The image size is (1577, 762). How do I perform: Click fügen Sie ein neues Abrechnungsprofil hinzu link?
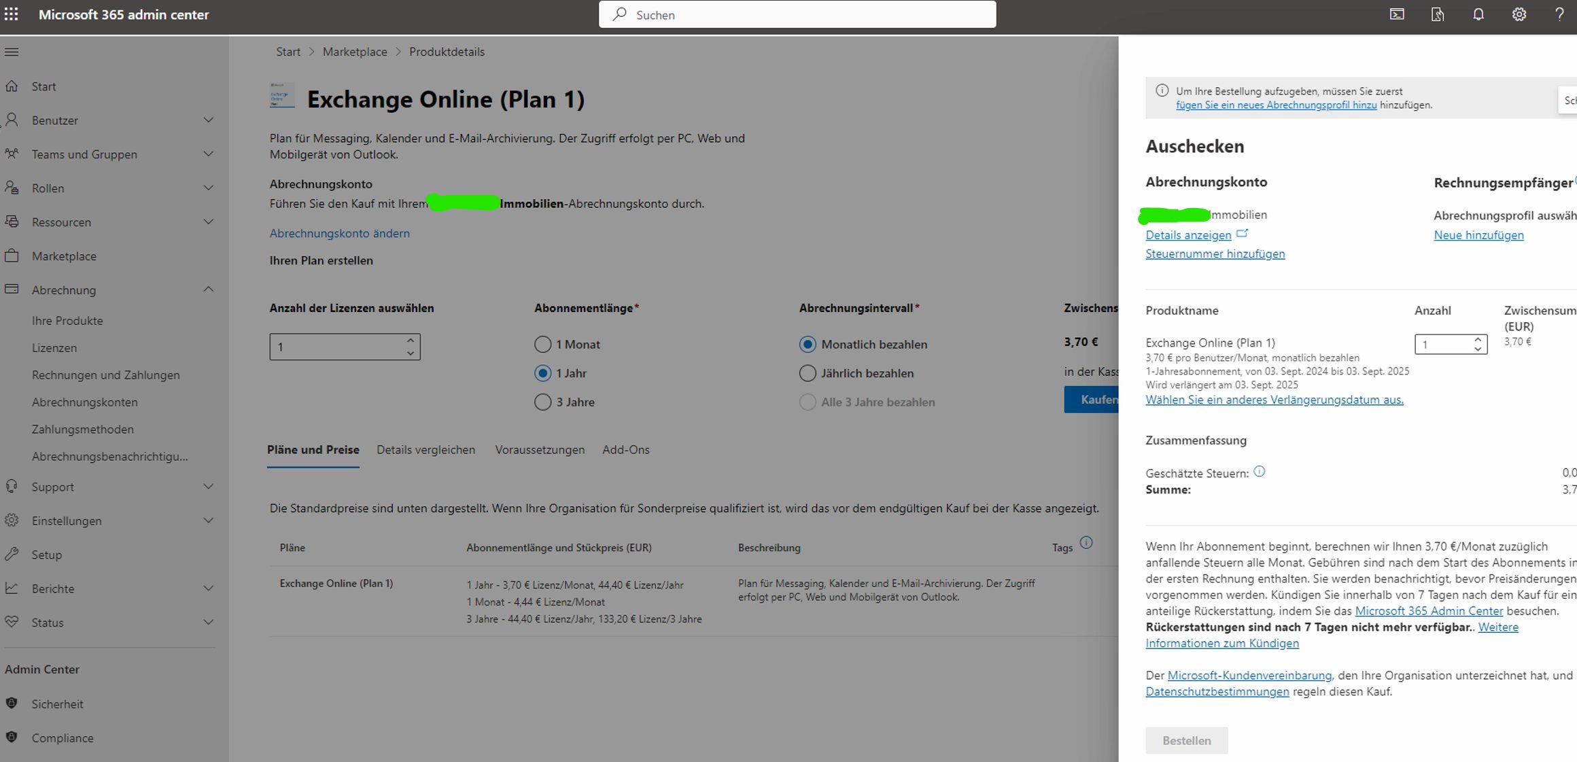(x=1276, y=105)
